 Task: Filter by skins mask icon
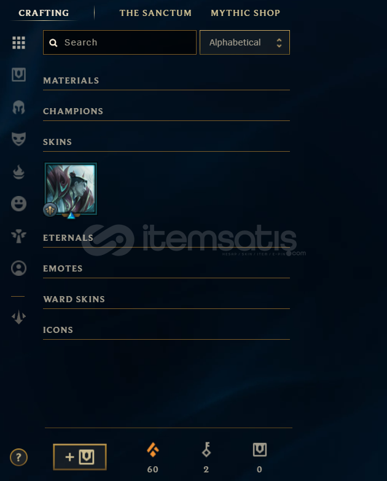point(18,139)
